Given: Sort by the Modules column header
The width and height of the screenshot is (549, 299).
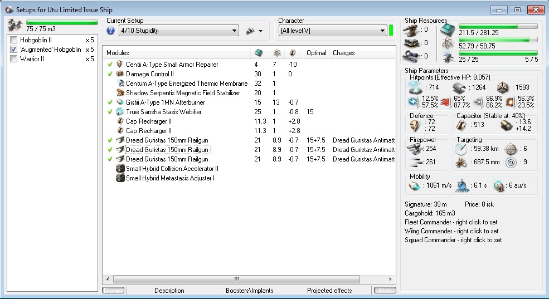Looking at the screenshot, I should coord(177,53).
